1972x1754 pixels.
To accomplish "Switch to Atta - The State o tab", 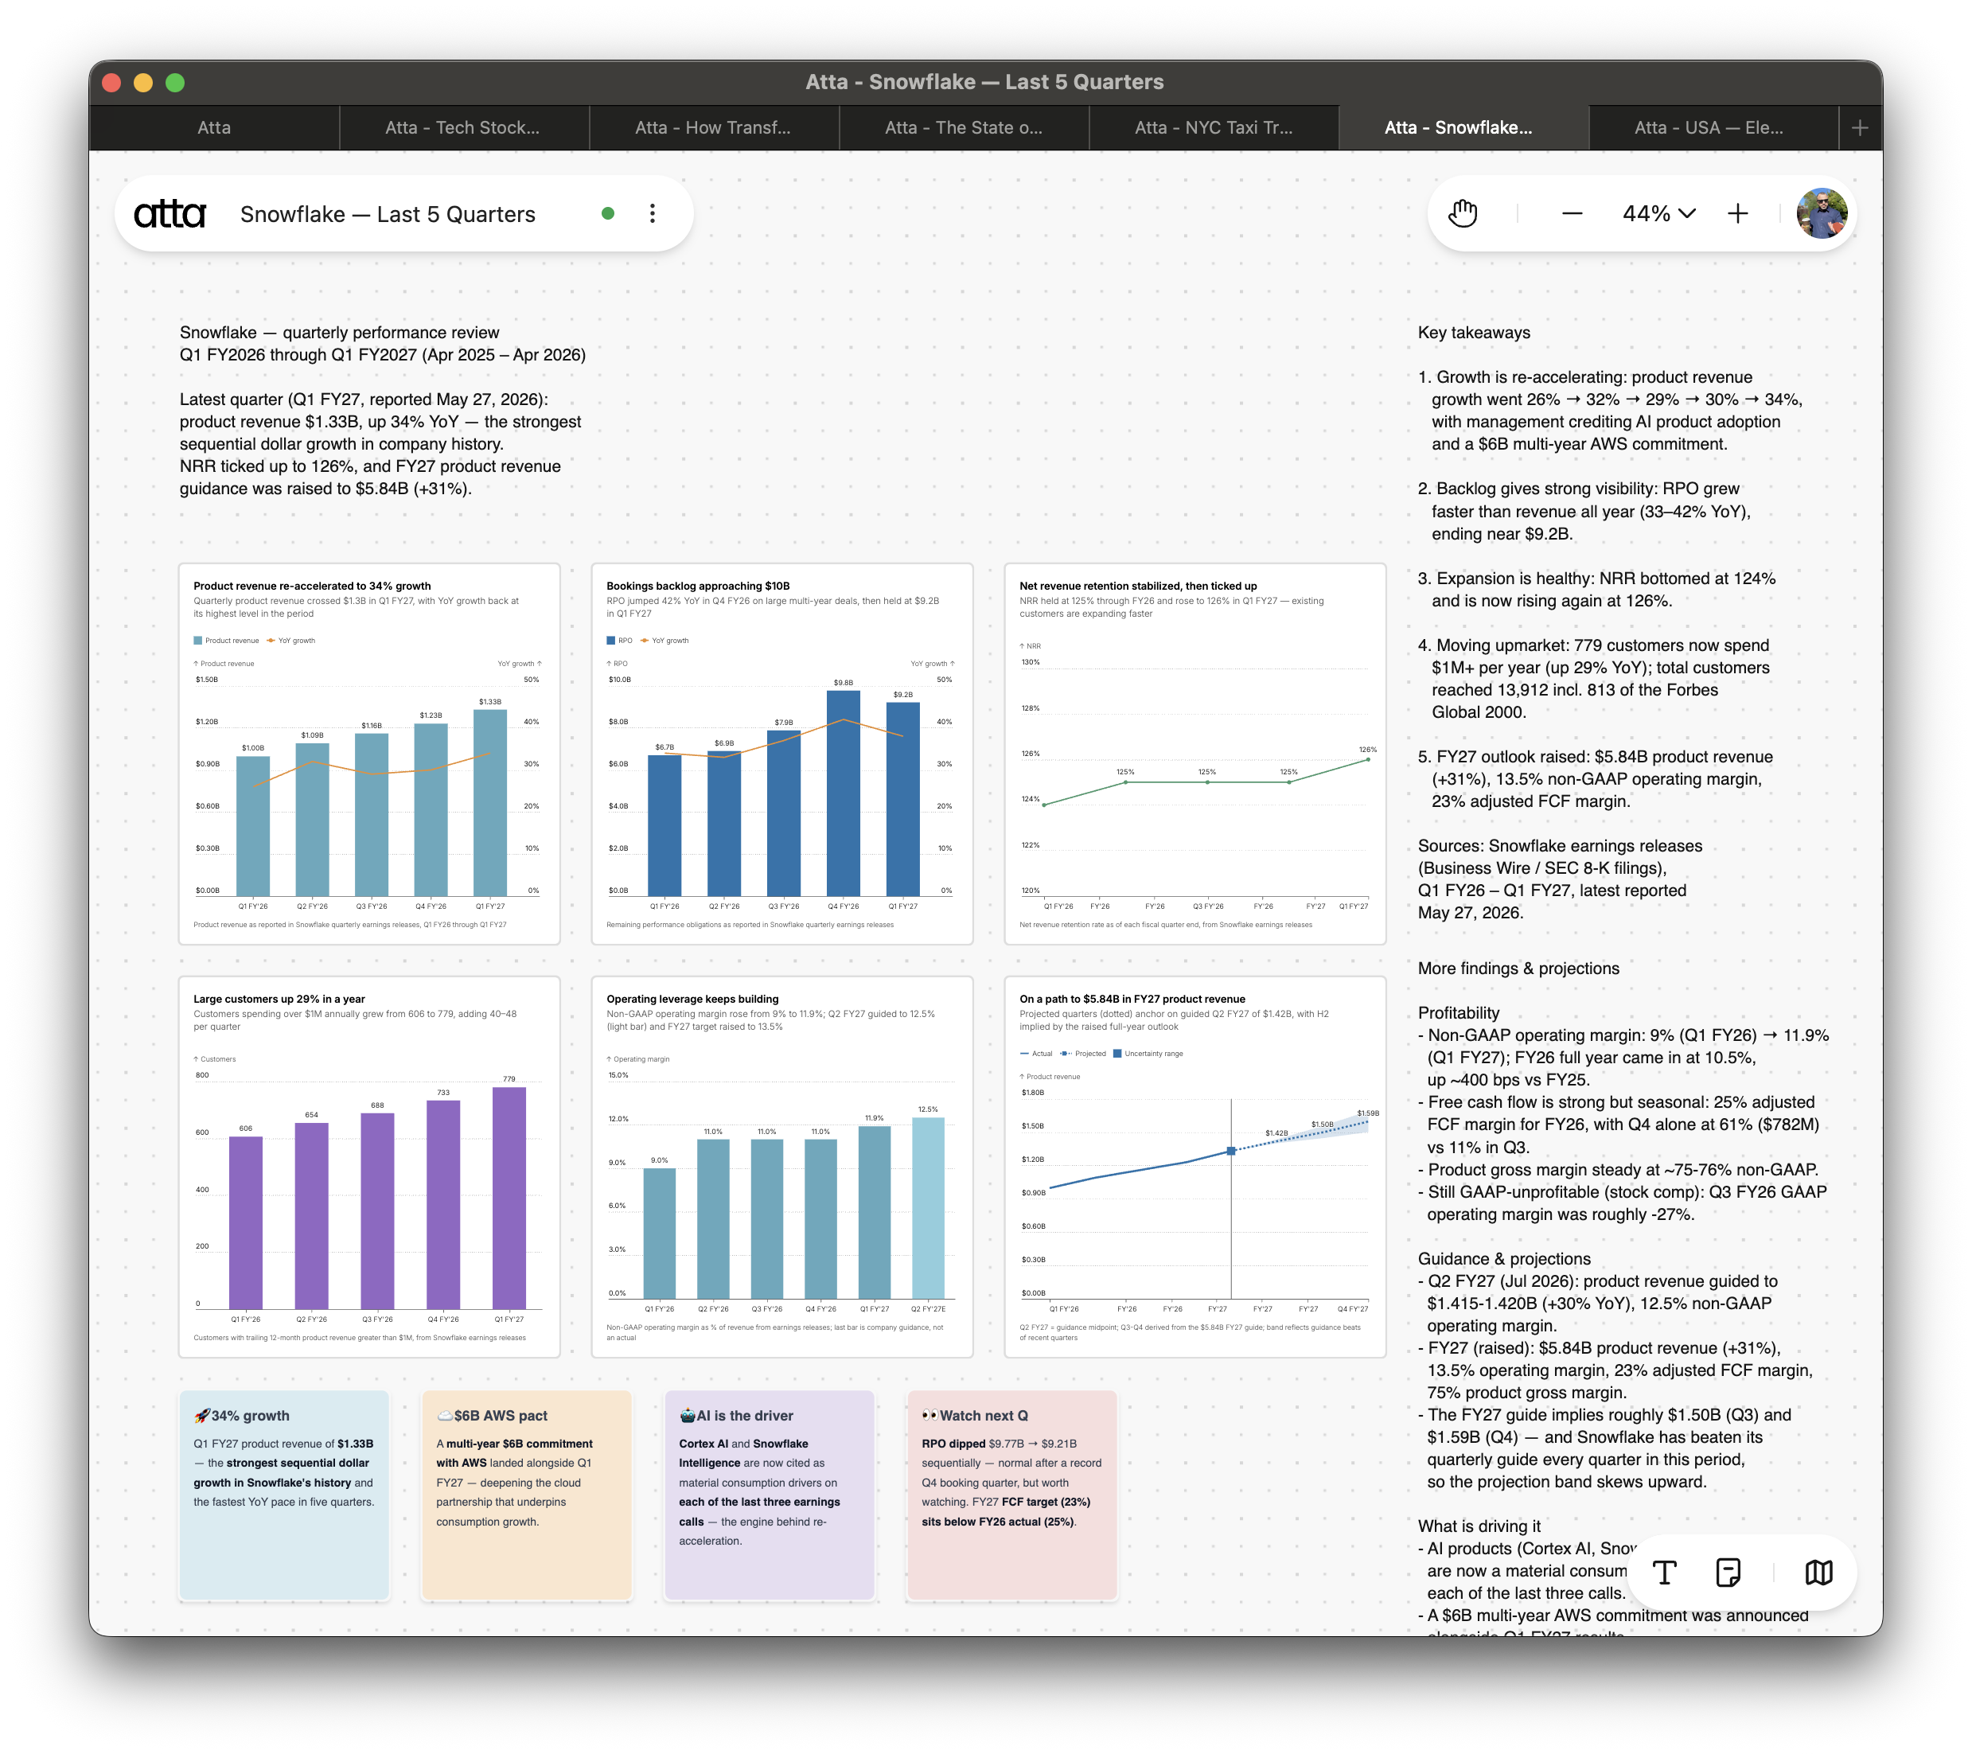I will 963,127.
